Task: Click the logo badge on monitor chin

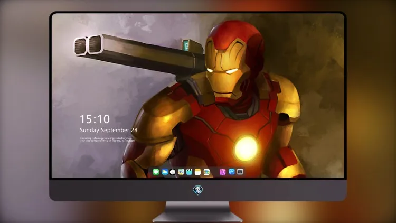Action: [198, 190]
